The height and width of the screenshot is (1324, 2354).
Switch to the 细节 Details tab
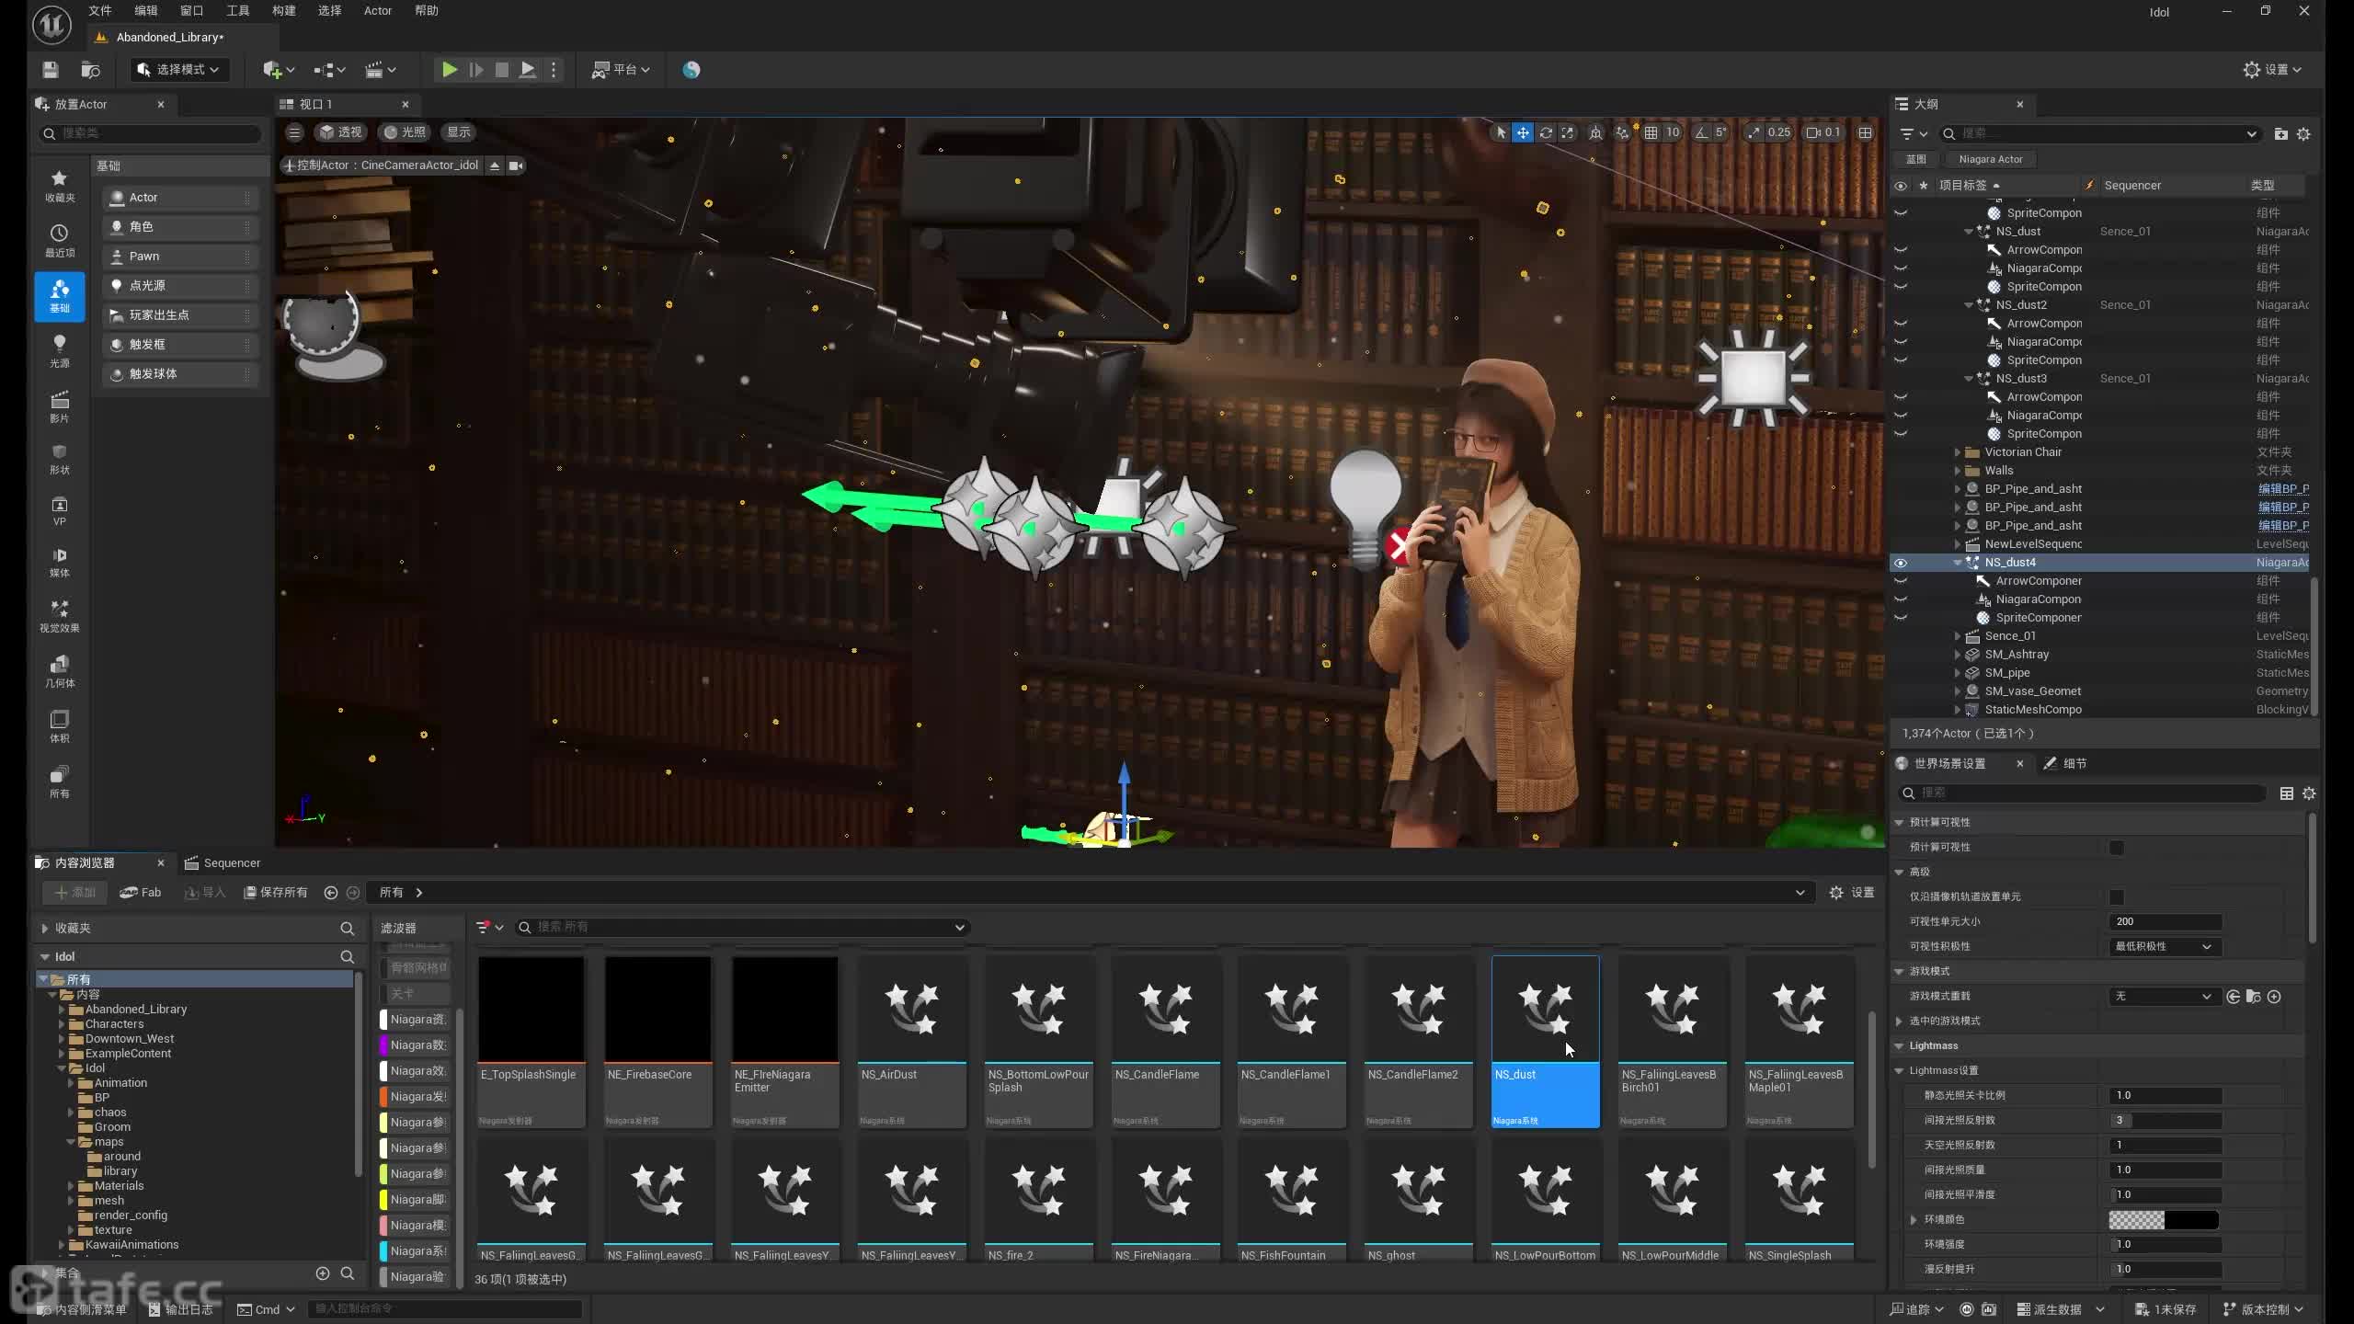point(2065,763)
